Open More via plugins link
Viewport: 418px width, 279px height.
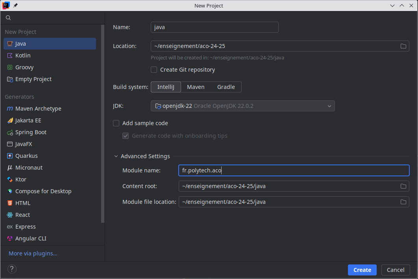(x=33, y=253)
